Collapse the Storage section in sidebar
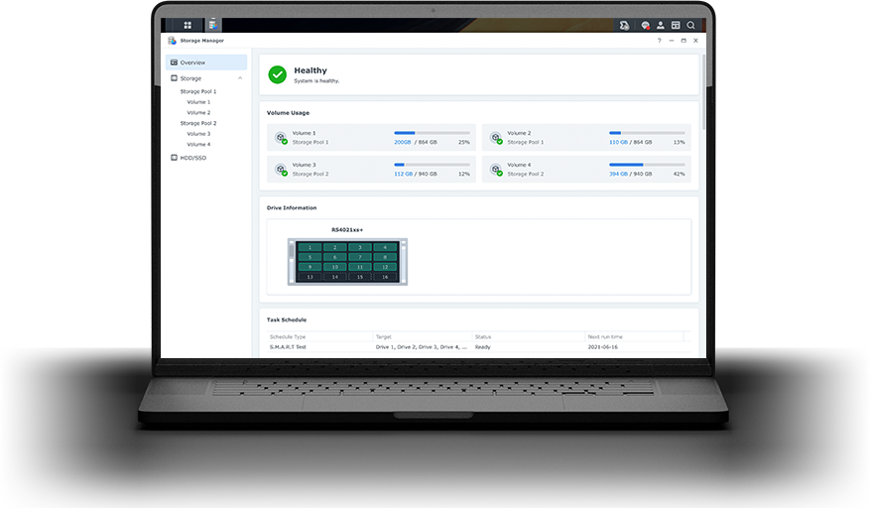 point(240,78)
